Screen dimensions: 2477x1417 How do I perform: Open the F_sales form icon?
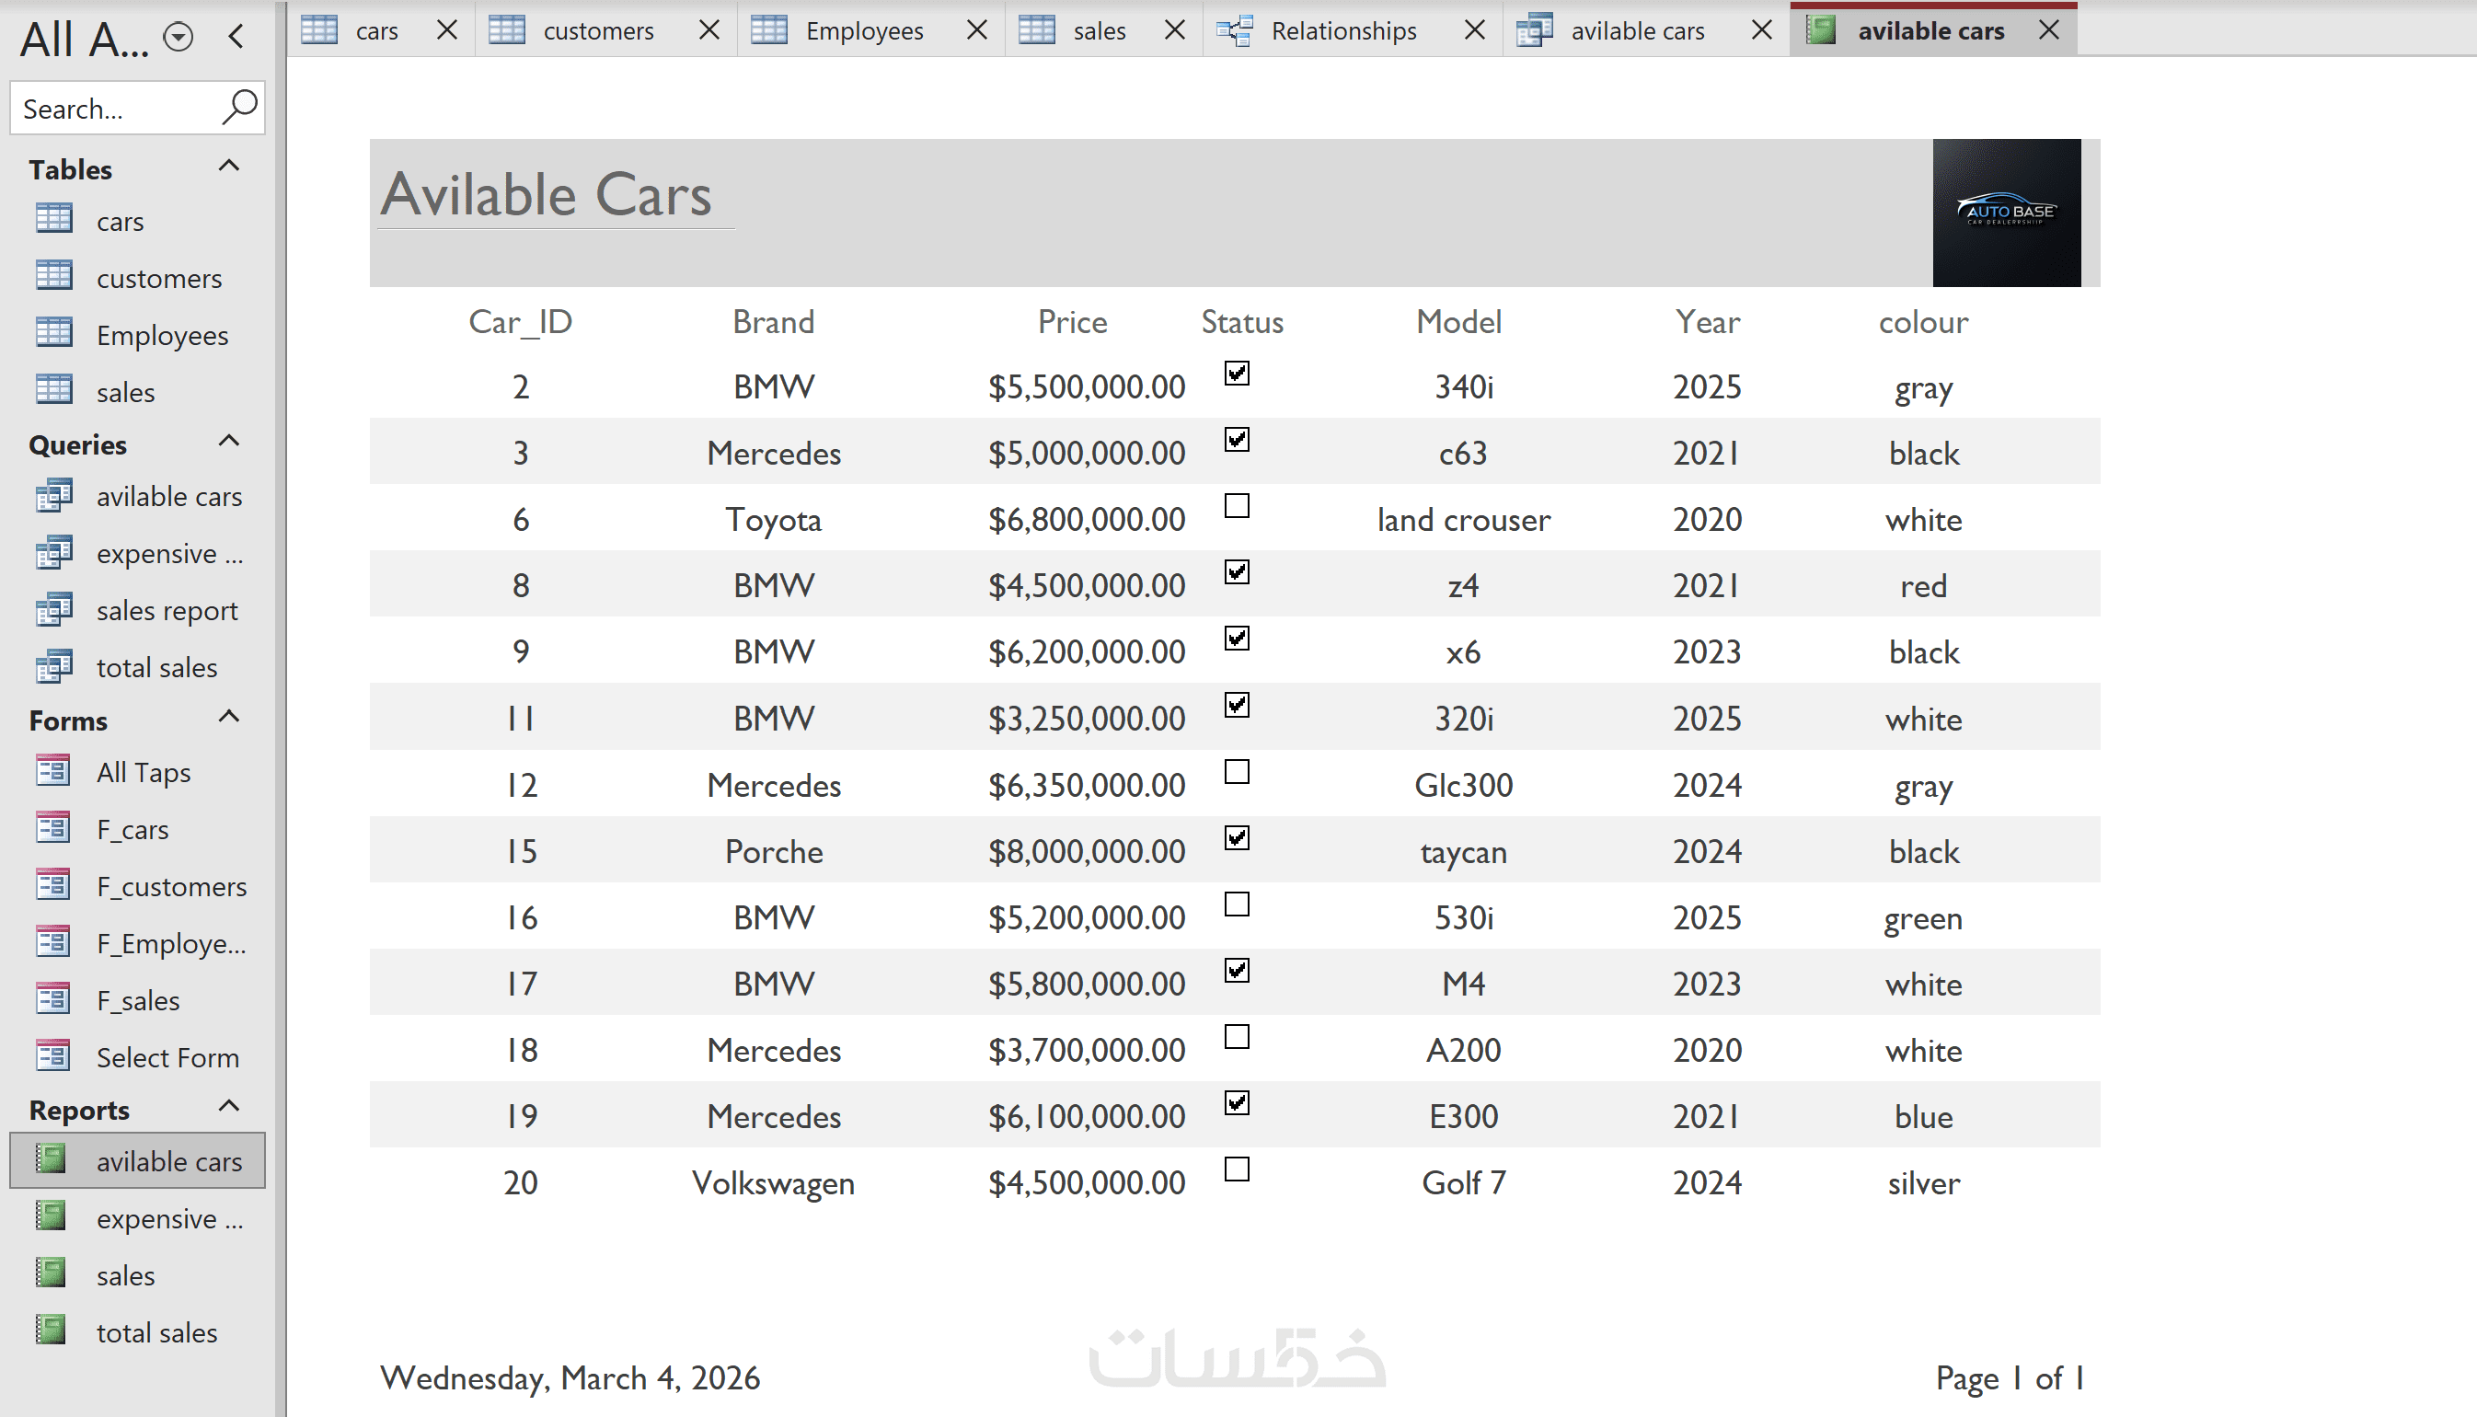pyautogui.click(x=53, y=998)
